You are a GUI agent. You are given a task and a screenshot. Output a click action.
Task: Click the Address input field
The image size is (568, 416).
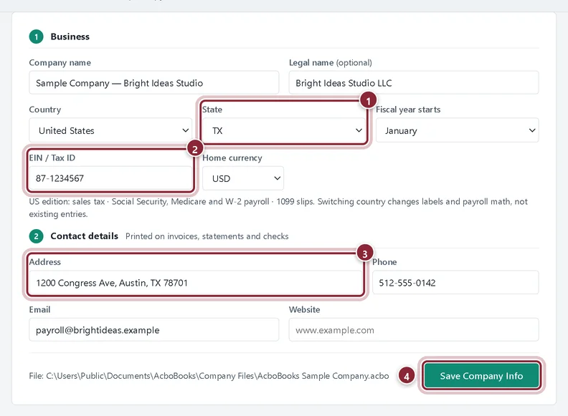196,283
